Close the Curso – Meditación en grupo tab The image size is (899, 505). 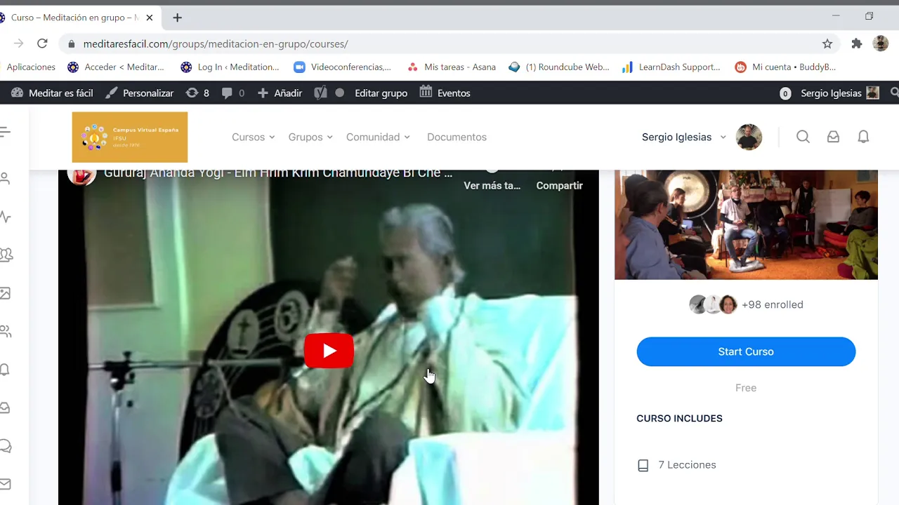(x=149, y=18)
